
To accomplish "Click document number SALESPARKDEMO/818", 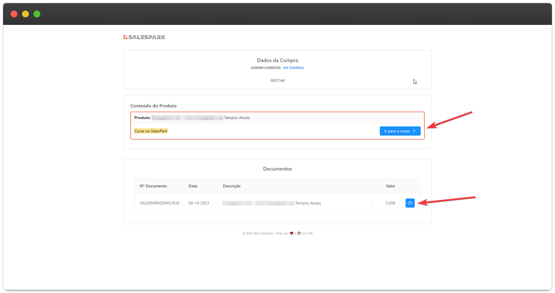I will [159, 203].
